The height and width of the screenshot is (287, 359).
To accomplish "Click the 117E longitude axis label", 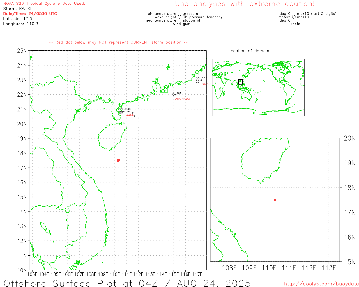I will [197, 274].
